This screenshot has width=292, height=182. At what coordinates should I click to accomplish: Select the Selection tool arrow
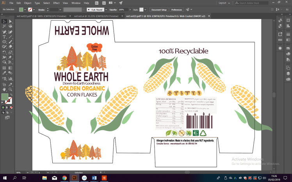click(4, 21)
